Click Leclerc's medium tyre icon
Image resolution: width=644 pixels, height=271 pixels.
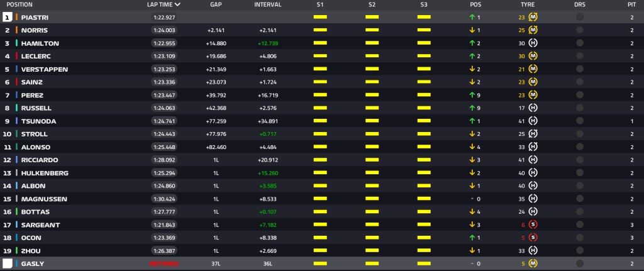click(533, 56)
